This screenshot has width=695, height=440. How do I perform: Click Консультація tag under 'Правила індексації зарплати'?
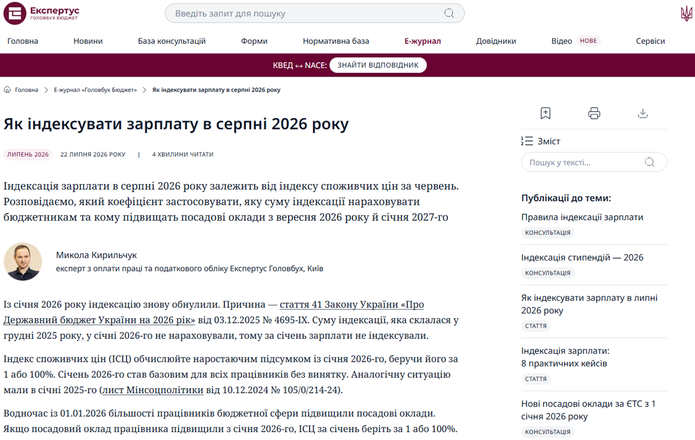tap(548, 233)
